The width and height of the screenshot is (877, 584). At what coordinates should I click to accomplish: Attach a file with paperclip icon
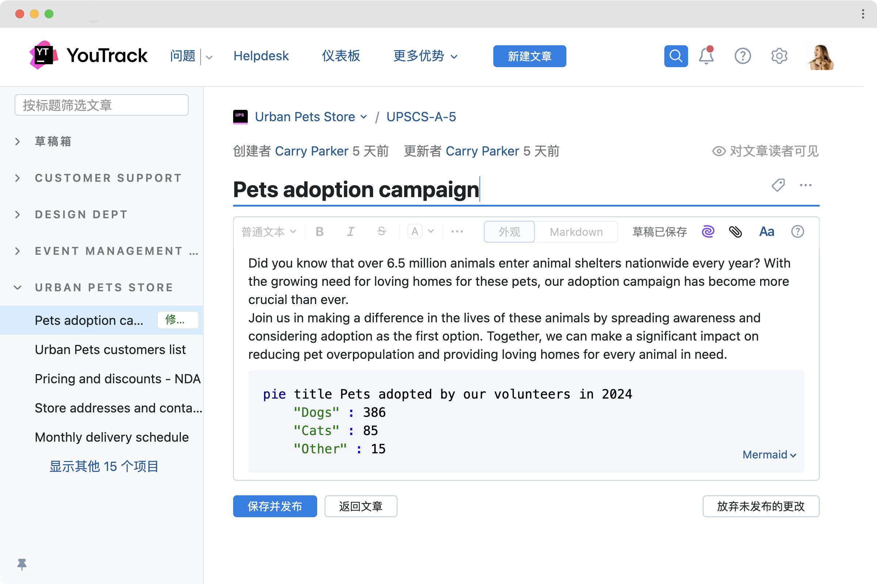pos(735,232)
